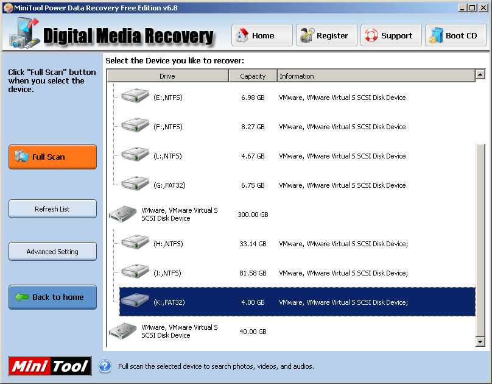Image resolution: width=492 pixels, height=384 pixels.
Task: Open the Register dialog
Action: point(326,35)
